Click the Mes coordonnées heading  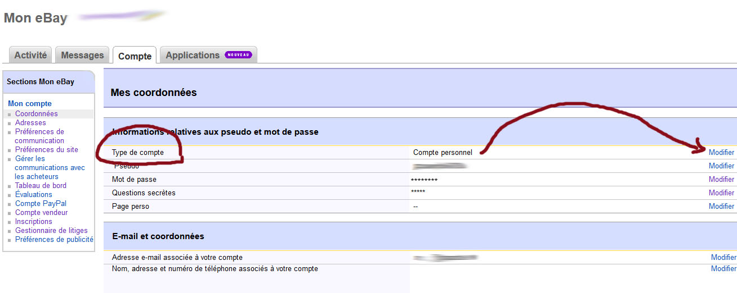click(x=154, y=93)
